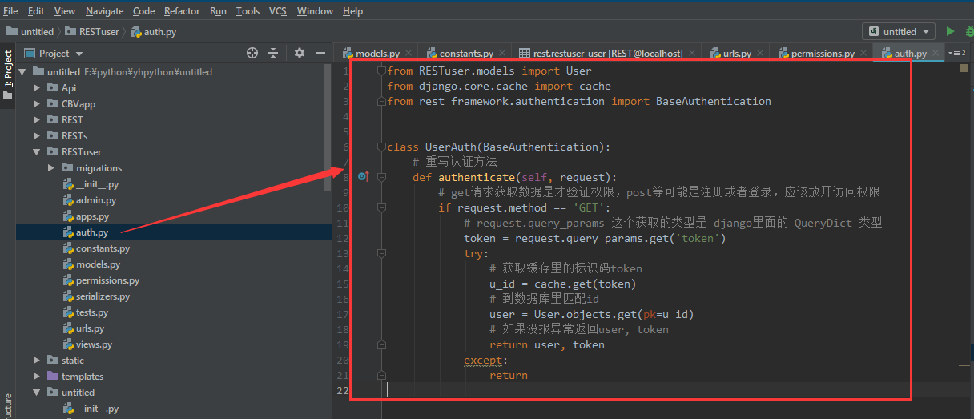
Task: Locate current file with crosshair icon
Action: tap(252, 53)
